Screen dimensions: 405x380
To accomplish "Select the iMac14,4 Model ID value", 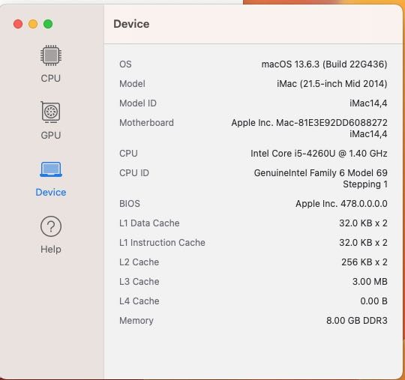I will [368, 103].
